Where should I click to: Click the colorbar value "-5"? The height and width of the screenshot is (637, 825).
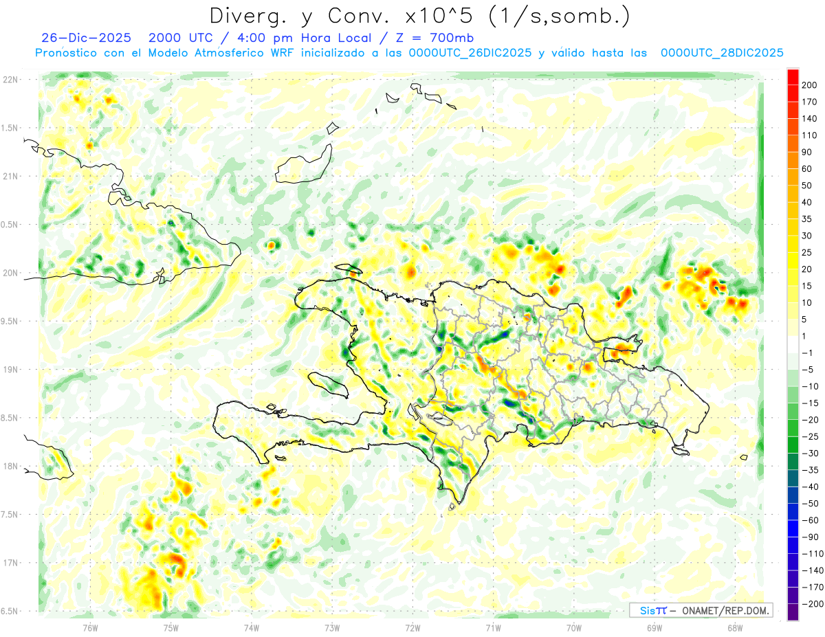tap(807, 370)
